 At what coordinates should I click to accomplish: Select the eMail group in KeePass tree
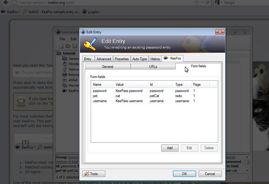pyautogui.click(x=70, y=80)
